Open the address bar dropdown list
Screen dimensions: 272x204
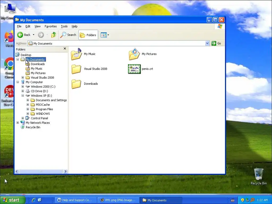tap(207, 43)
